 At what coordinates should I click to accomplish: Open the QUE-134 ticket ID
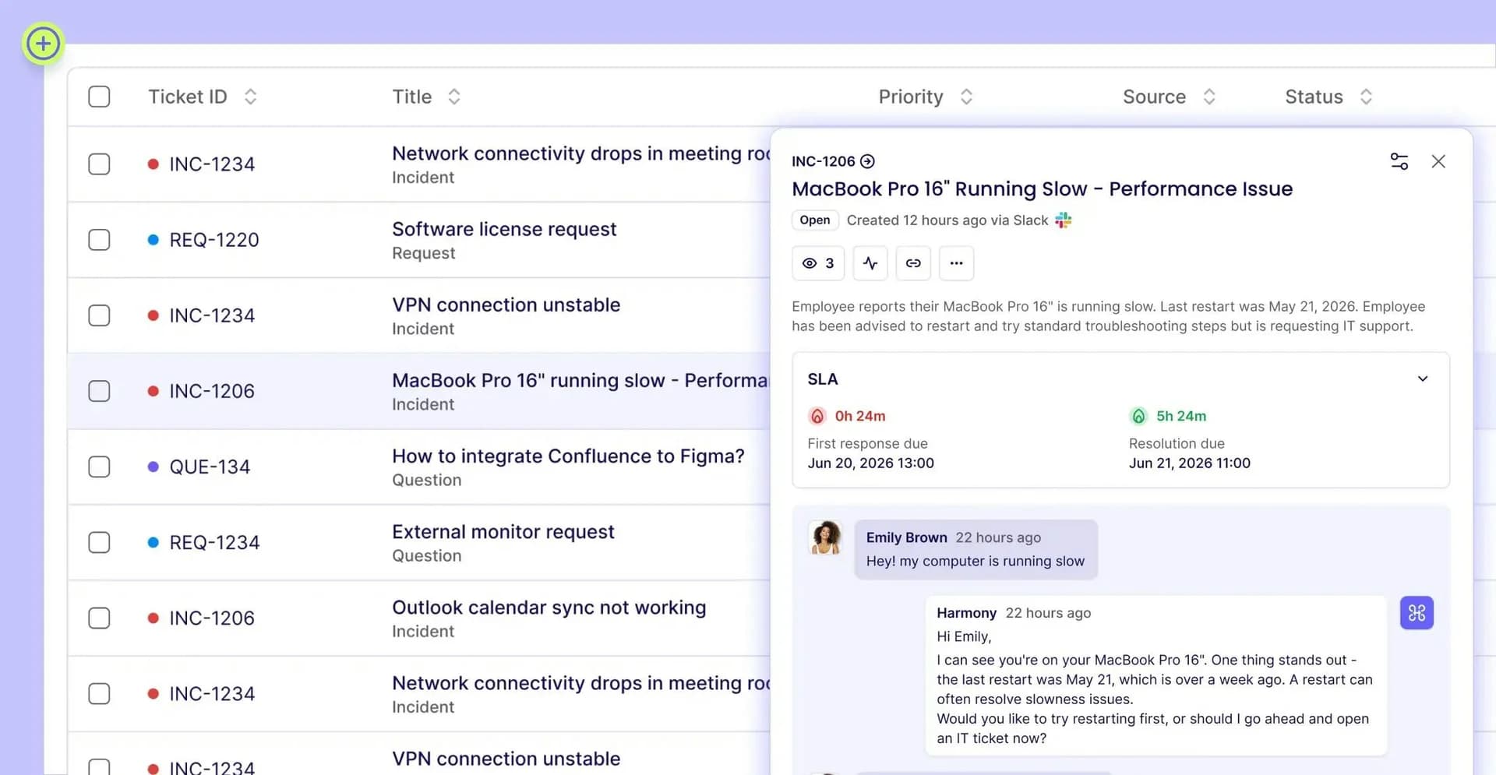coord(210,467)
